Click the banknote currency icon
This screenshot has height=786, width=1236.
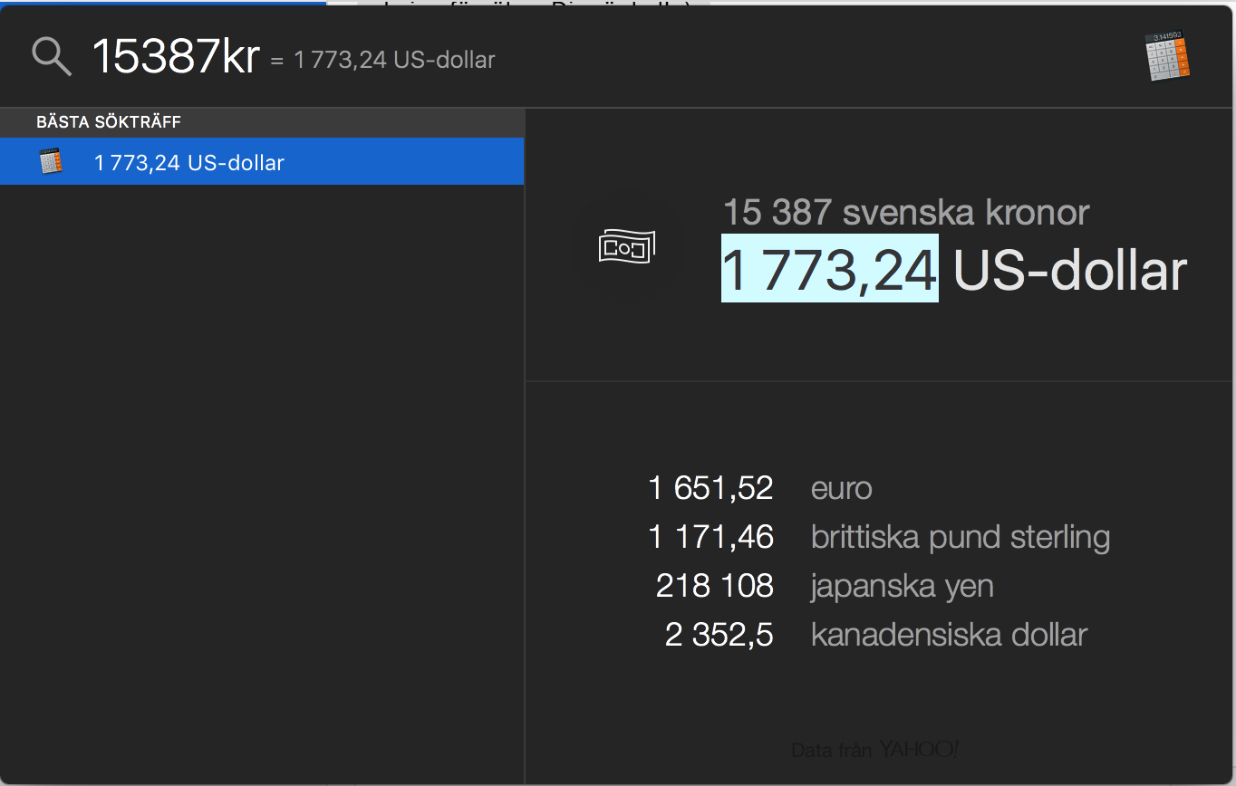pos(627,246)
